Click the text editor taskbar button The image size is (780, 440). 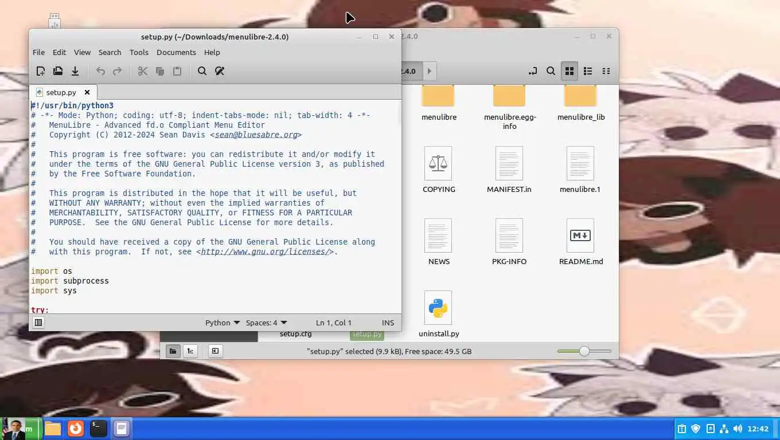[x=121, y=429]
